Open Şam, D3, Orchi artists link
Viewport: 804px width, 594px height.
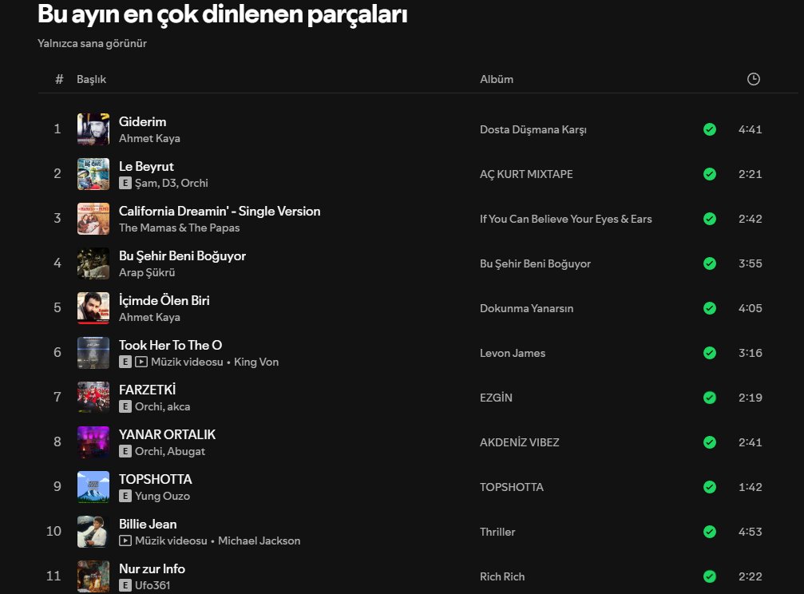[172, 183]
